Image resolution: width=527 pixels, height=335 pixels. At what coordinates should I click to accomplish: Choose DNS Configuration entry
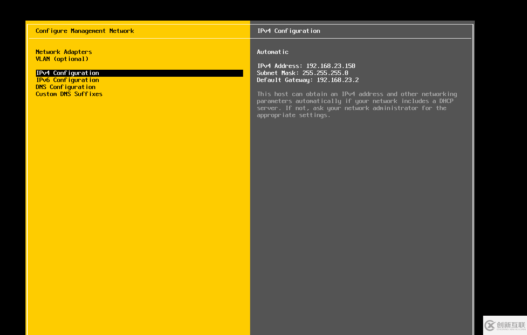[65, 87]
